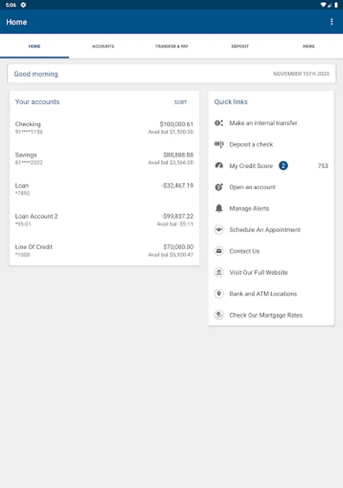Click the Open an account icon
This screenshot has width=343, height=488.
(x=219, y=187)
